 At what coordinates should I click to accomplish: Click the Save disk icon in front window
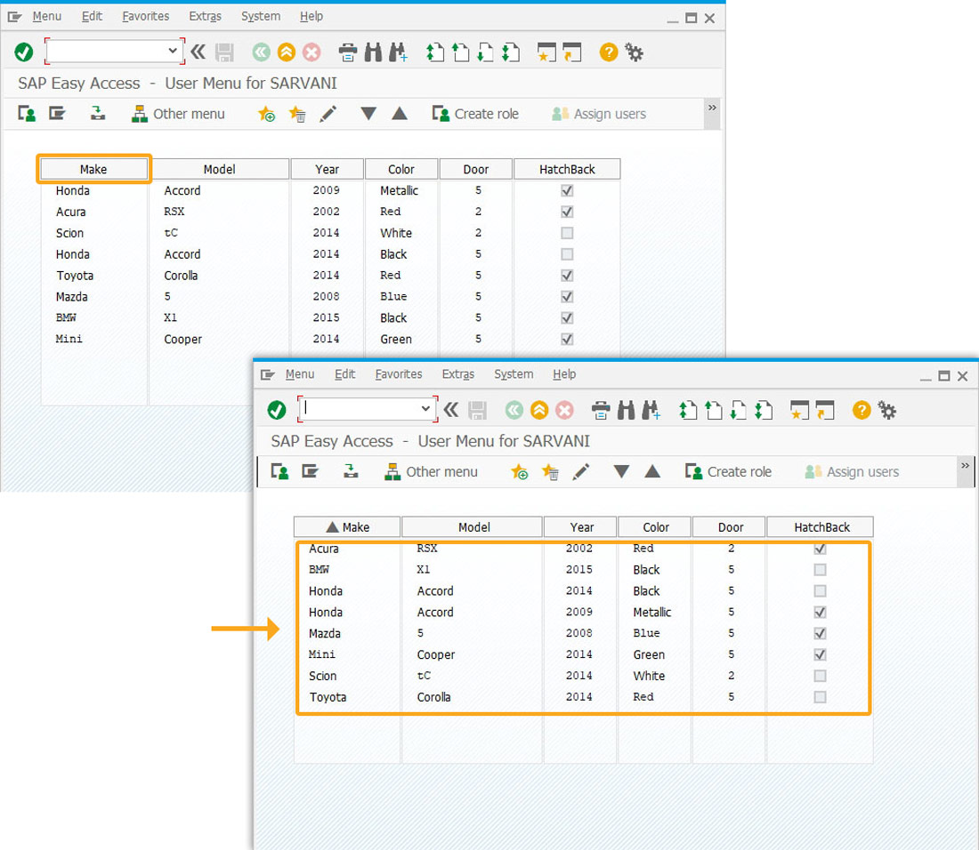pyautogui.click(x=478, y=411)
